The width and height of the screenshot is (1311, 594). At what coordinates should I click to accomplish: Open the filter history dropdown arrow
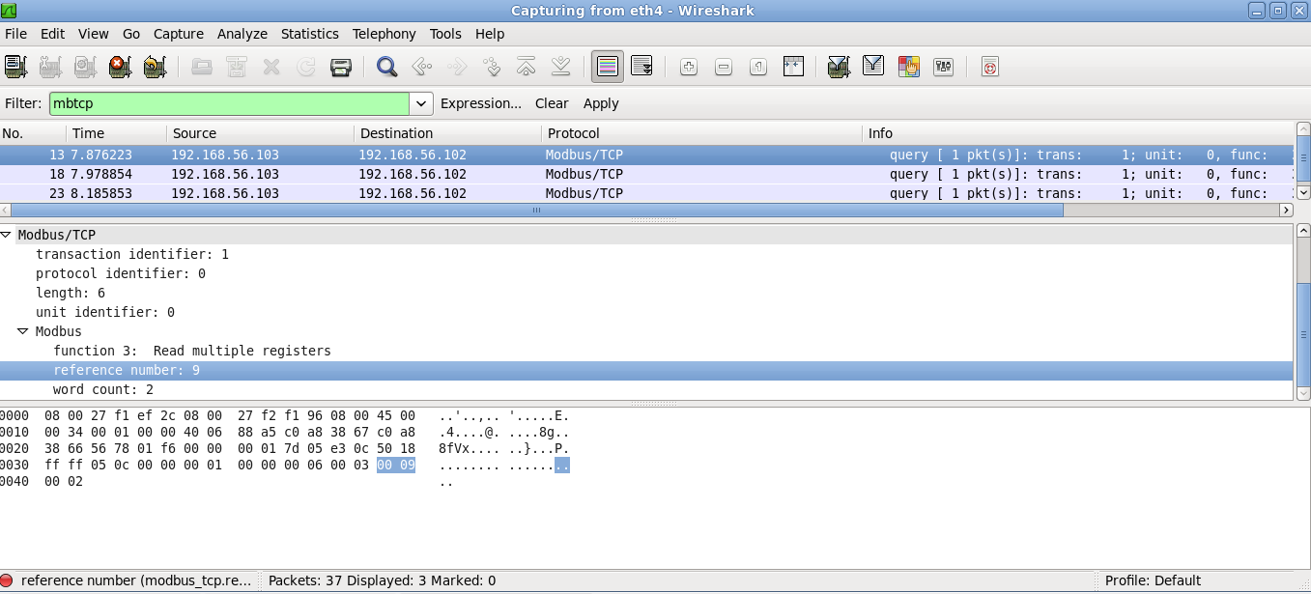(422, 103)
